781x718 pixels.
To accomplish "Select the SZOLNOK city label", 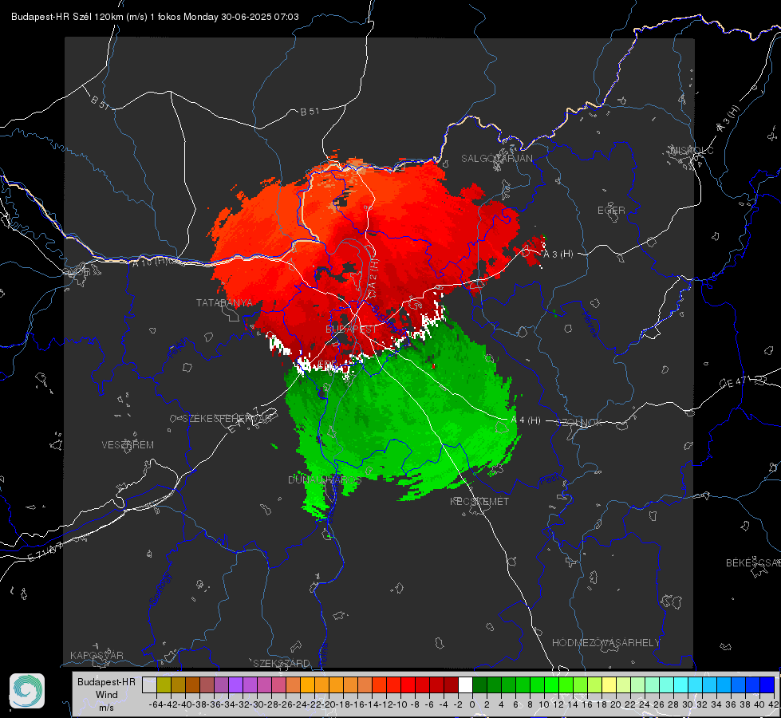I will tap(580, 423).
